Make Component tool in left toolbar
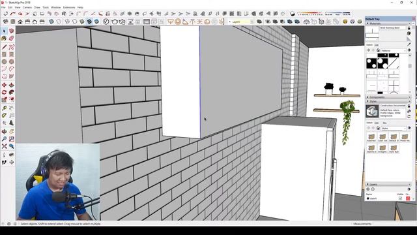 [x=12, y=31]
